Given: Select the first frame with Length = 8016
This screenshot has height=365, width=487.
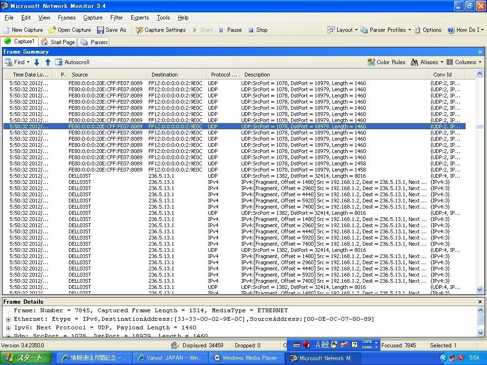Looking at the screenshot, I should click(x=234, y=176).
